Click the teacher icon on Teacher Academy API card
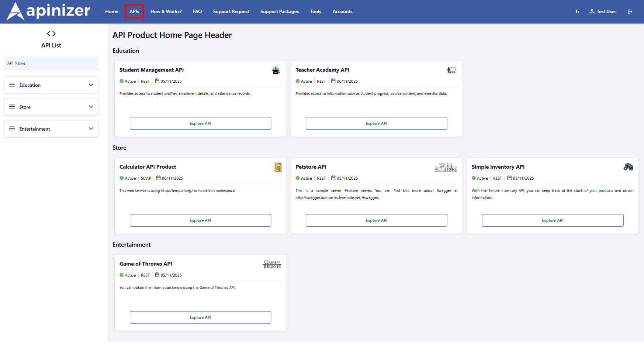The image size is (644, 344). (451, 70)
